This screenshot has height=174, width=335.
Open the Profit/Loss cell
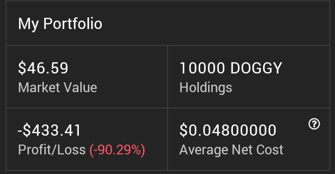pos(87,139)
